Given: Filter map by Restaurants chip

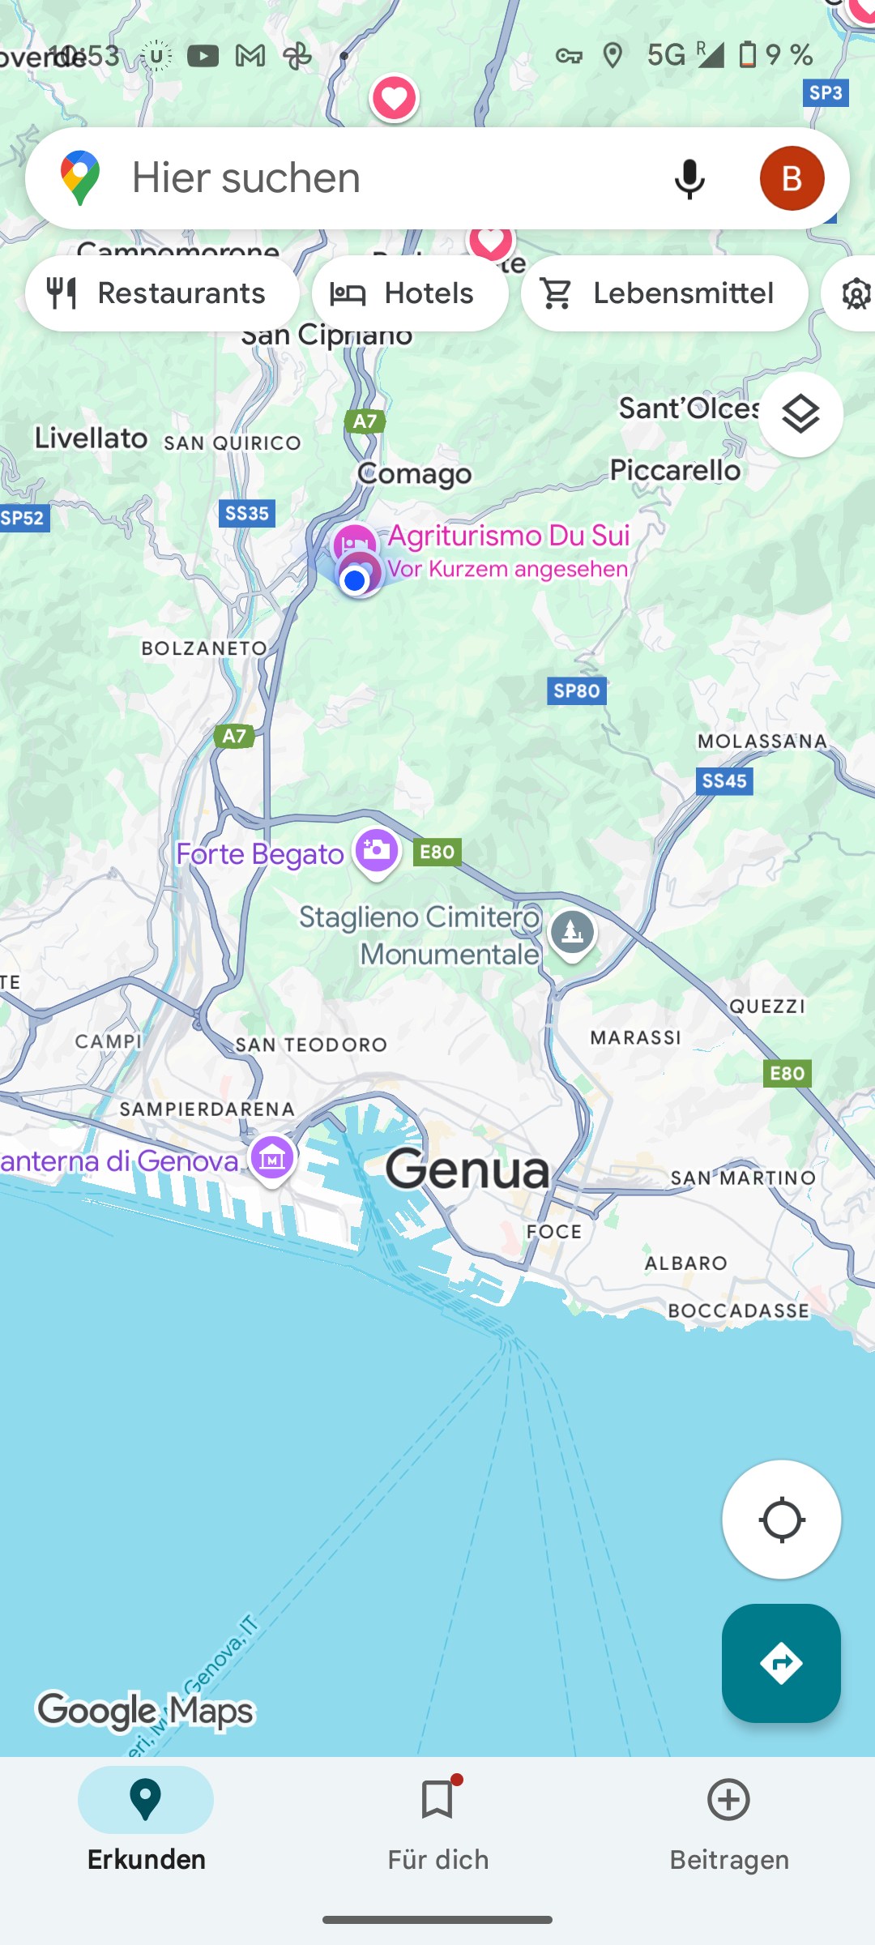Looking at the screenshot, I should 162,293.
